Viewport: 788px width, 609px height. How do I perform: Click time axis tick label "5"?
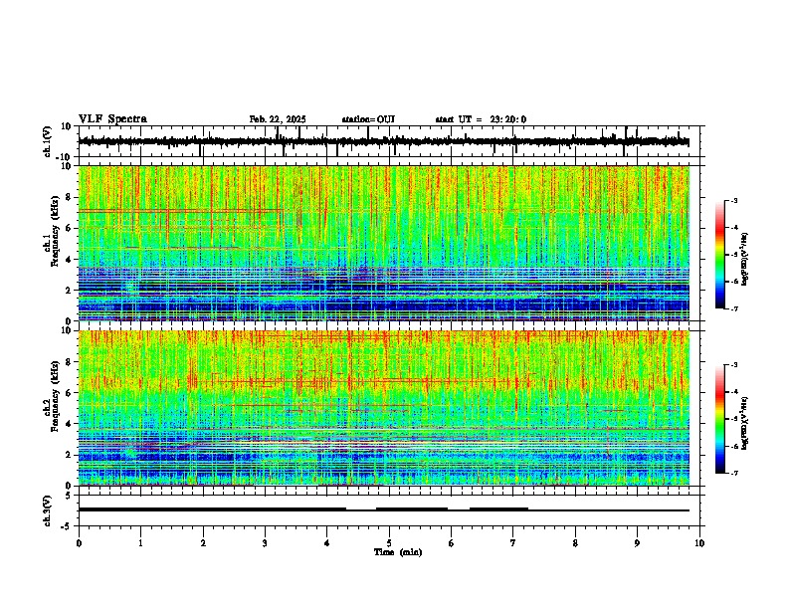[x=389, y=543]
